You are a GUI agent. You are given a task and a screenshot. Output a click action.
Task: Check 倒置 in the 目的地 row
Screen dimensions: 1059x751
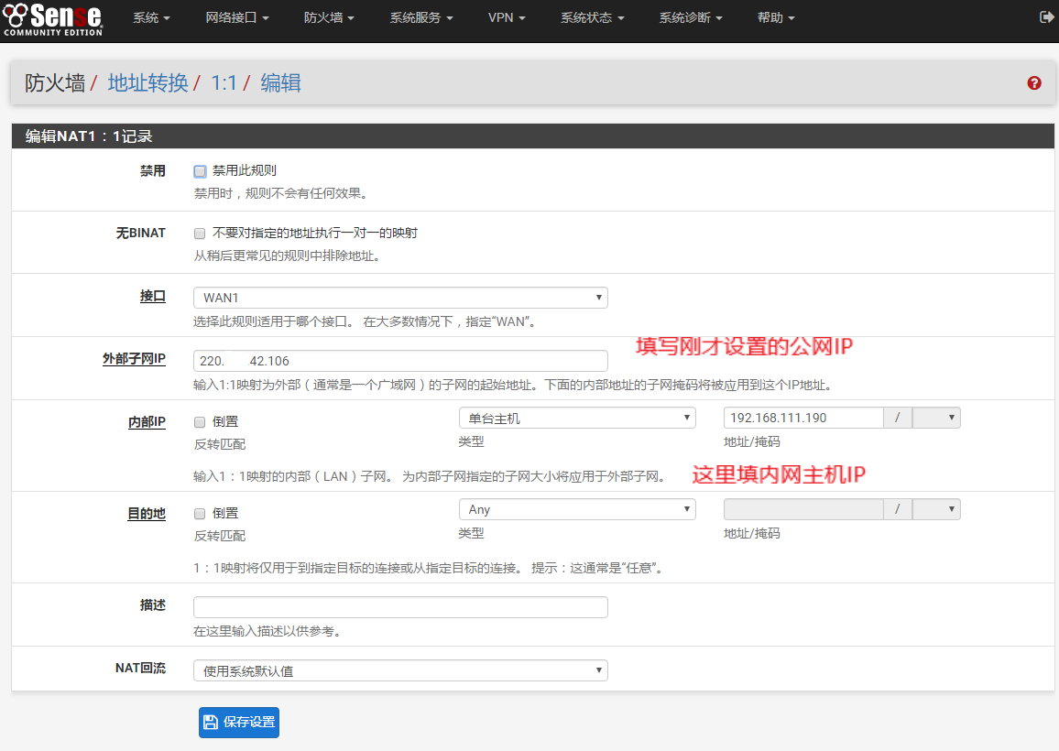pyautogui.click(x=200, y=514)
